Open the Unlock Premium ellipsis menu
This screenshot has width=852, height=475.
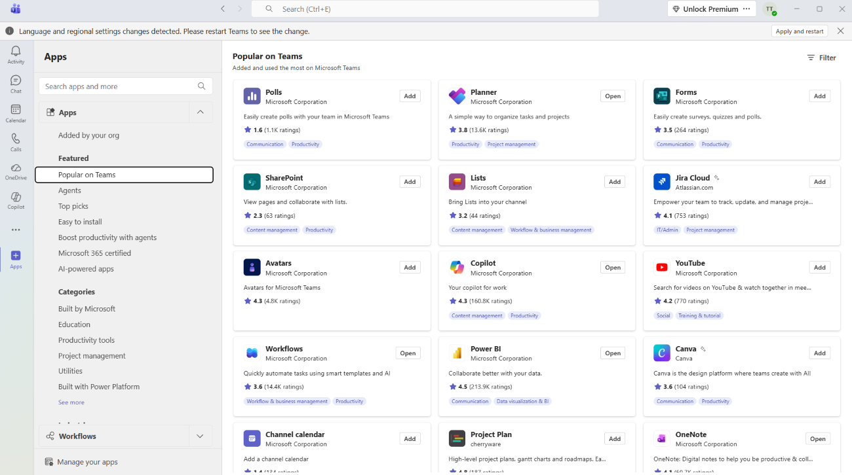(746, 9)
